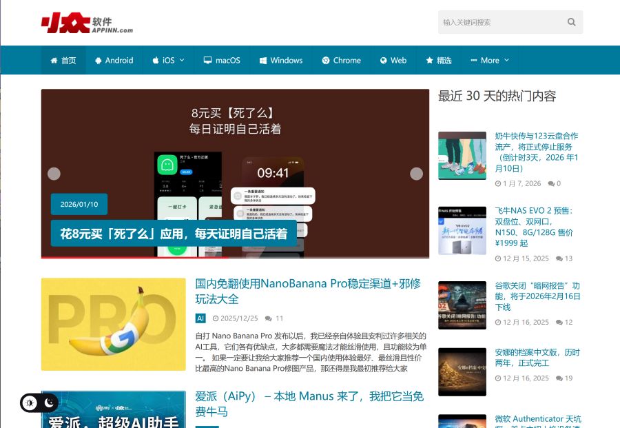Switch to light mode sun icon

click(30, 403)
